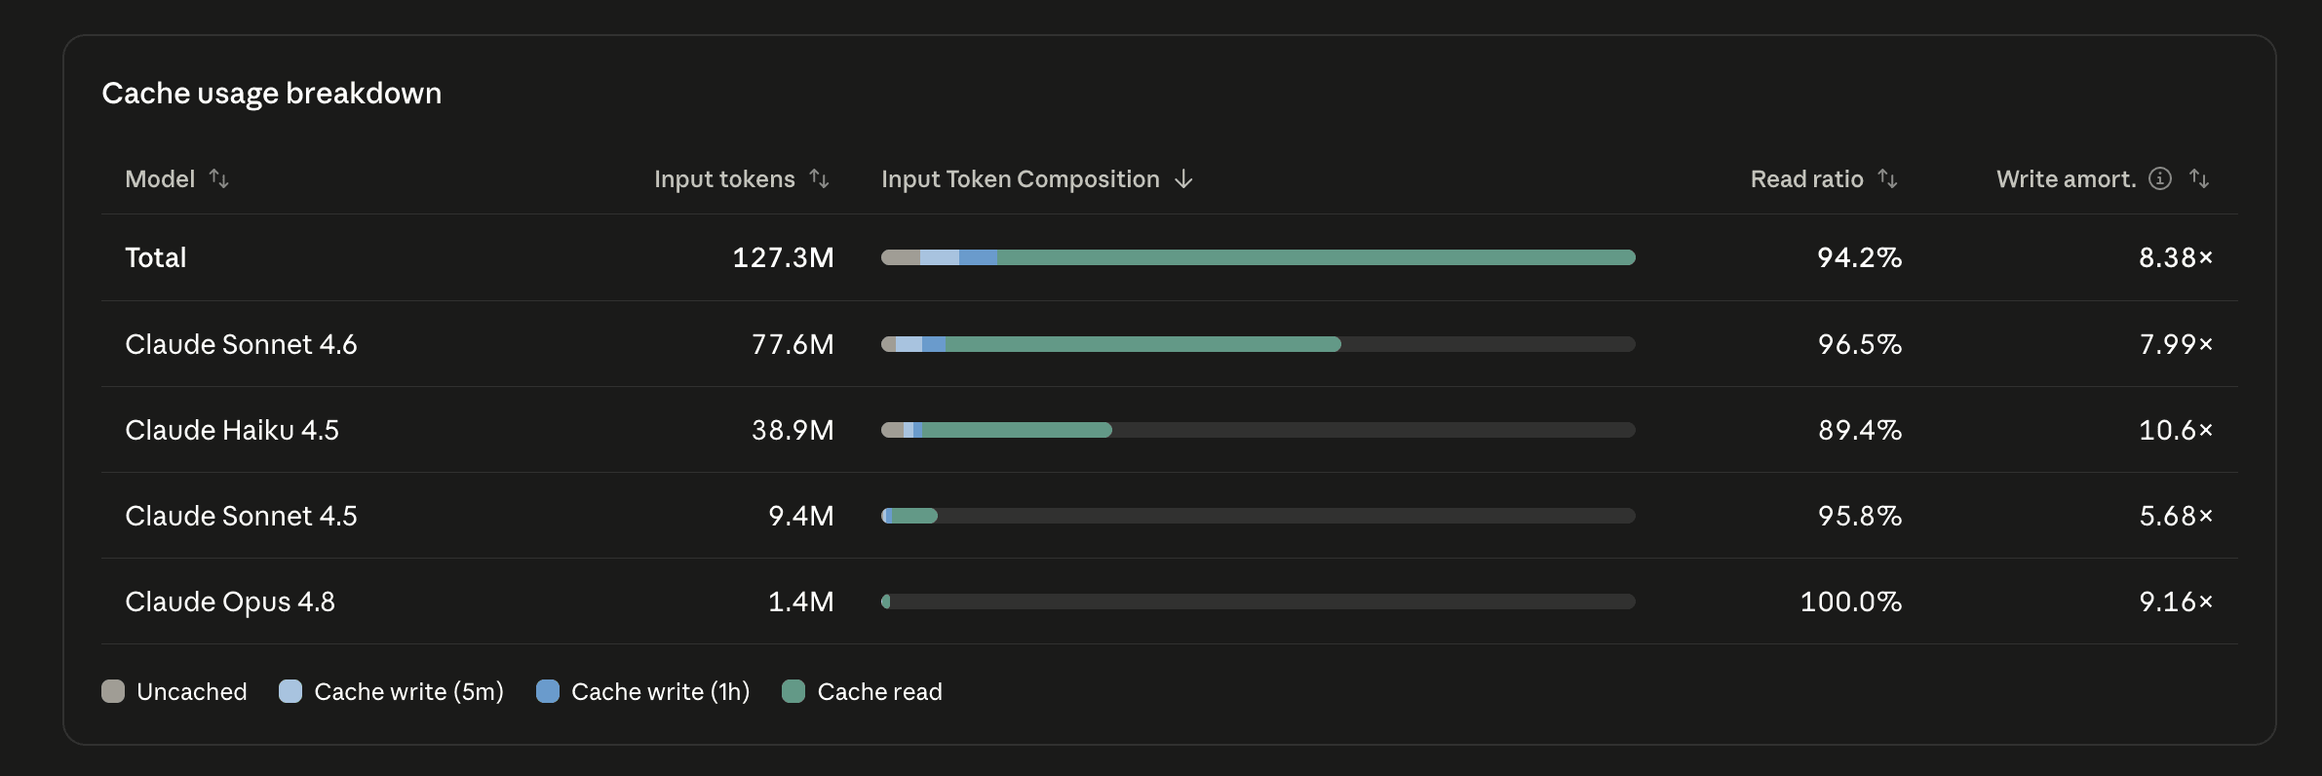
Task: Click the Input tokens column header
Action: (x=724, y=179)
